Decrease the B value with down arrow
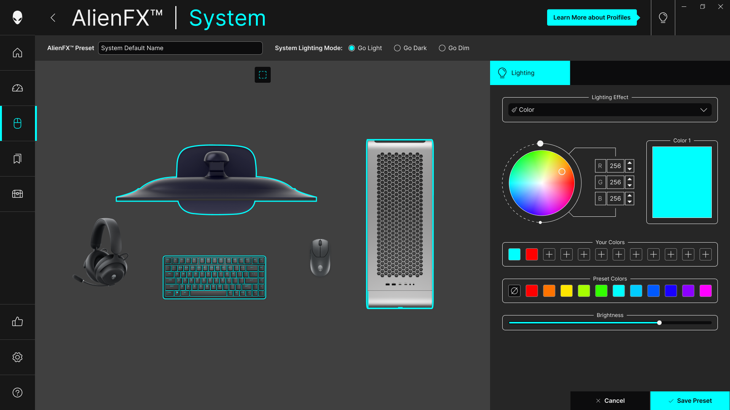The height and width of the screenshot is (410, 730). (x=630, y=202)
